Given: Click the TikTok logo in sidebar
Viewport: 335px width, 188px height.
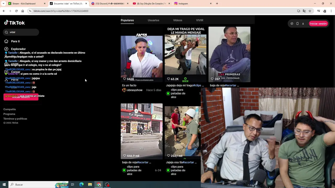Looking at the screenshot, I should point(14,23).
